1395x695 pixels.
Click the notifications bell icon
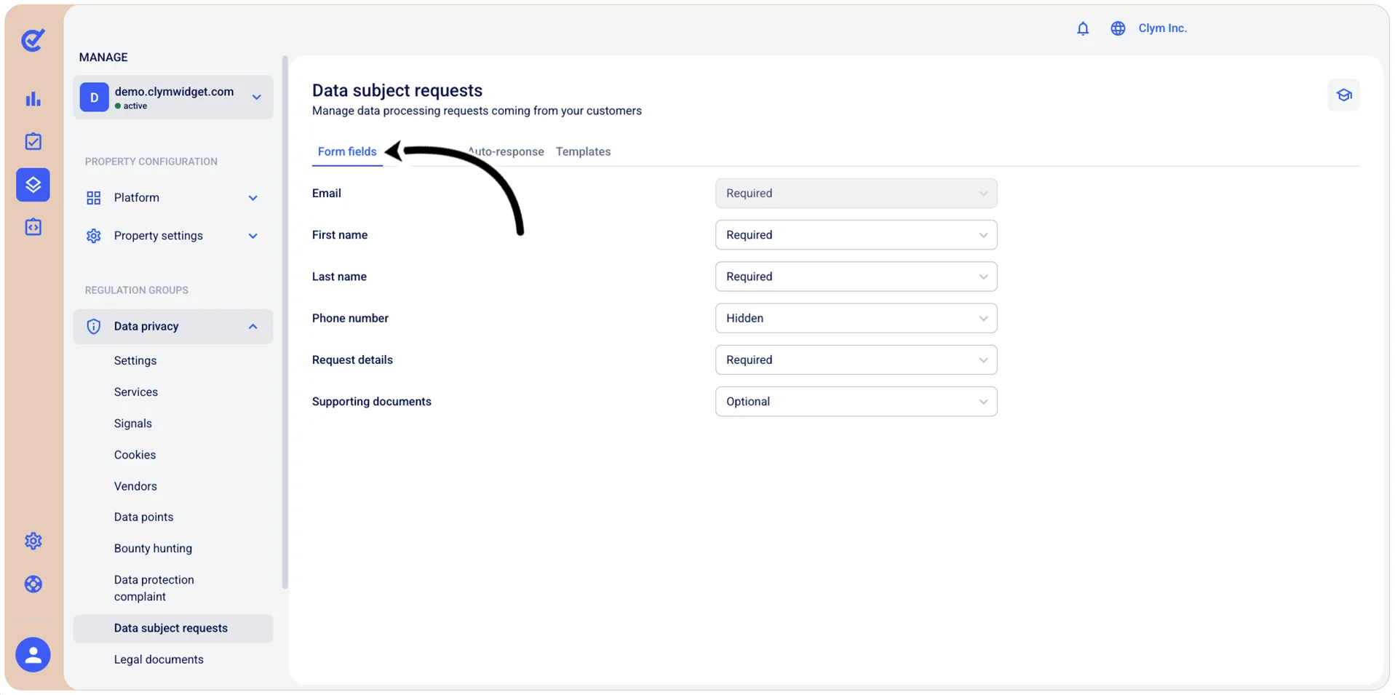pyautogui.click(x=1083, y=28)
